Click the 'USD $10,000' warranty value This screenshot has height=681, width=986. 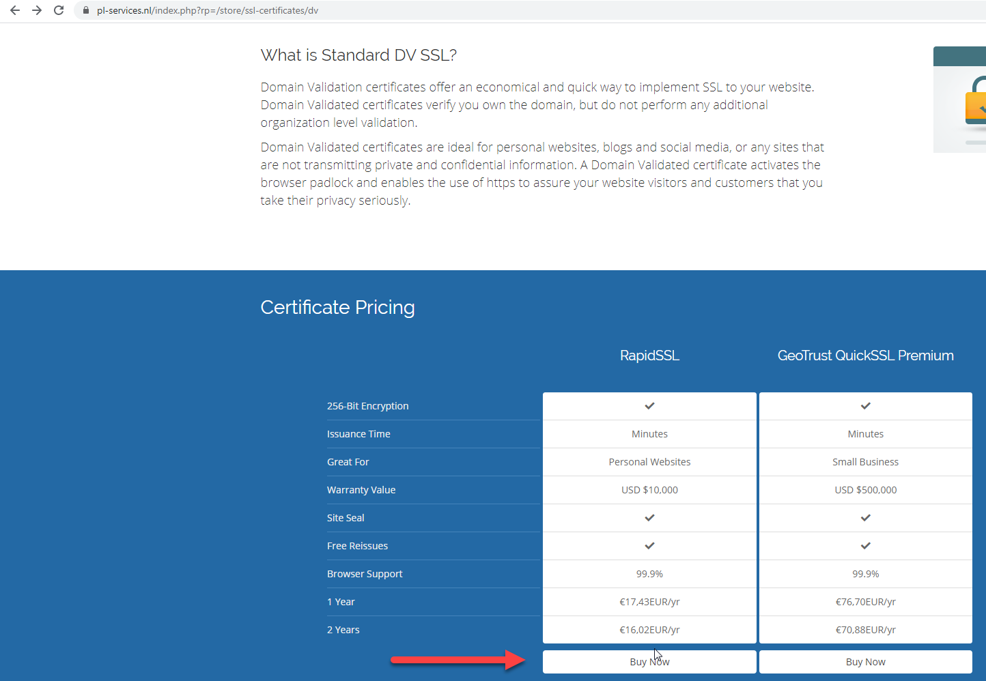coord(649,490)
